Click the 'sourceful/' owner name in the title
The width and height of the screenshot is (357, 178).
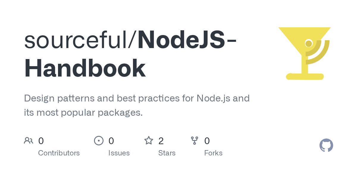pos(80,40)
